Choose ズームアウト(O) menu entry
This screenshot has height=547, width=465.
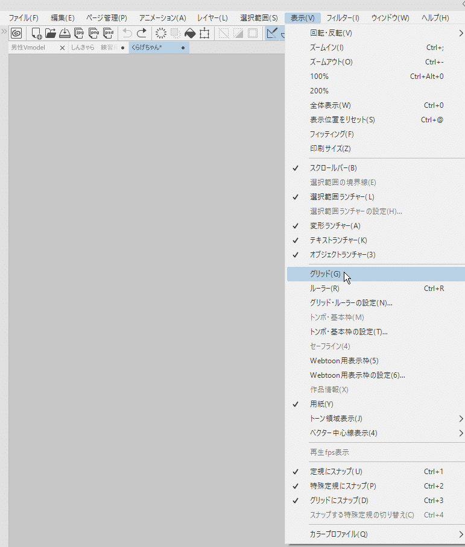pyautogui.click(x=376, y=62)
